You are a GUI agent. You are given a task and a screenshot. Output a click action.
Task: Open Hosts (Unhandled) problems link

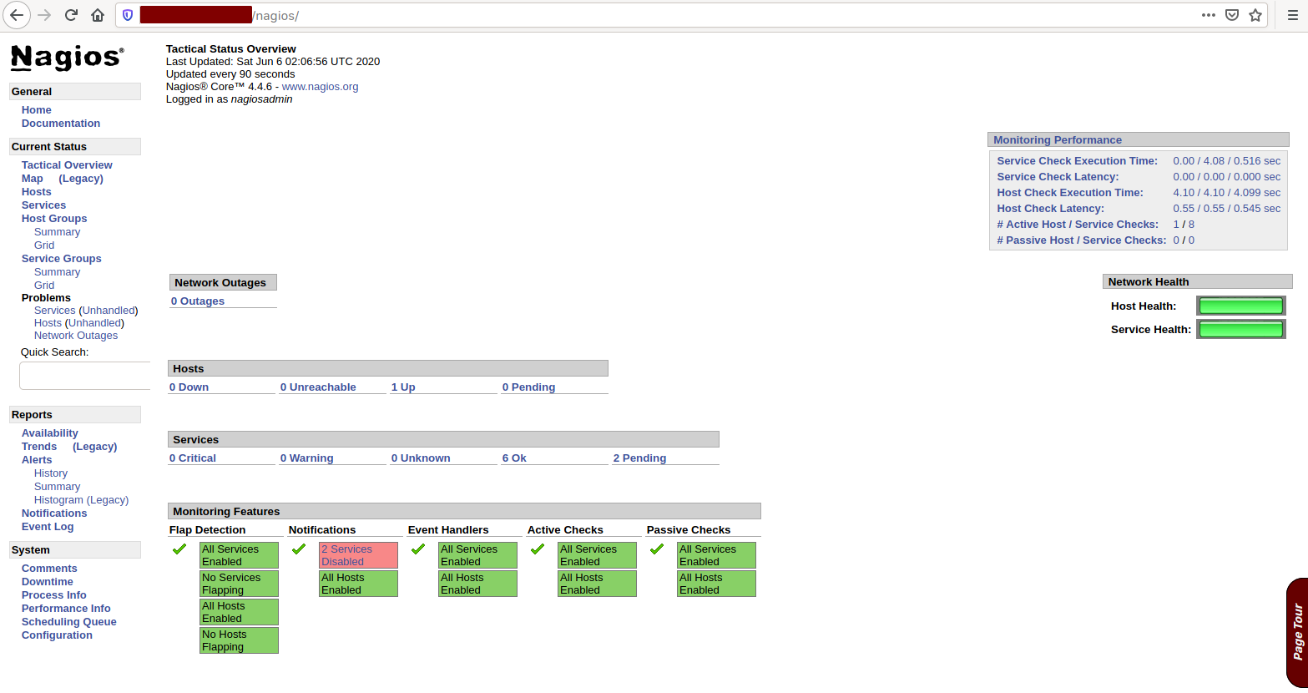pos(79,323)
